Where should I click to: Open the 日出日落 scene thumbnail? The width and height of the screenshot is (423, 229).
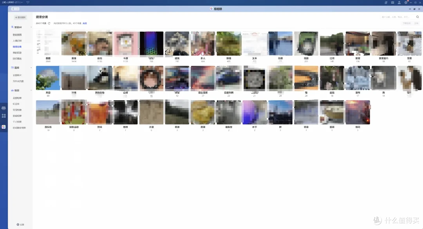203,78
